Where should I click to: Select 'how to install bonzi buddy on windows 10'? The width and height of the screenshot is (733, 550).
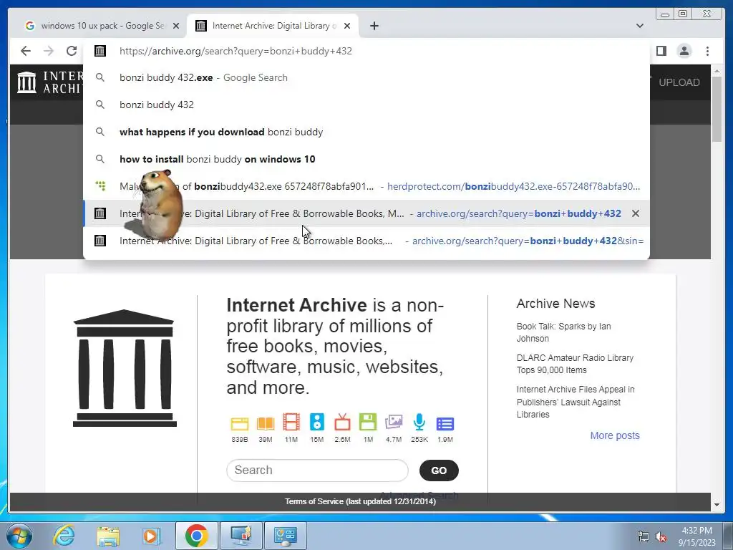tap(366, 159)
